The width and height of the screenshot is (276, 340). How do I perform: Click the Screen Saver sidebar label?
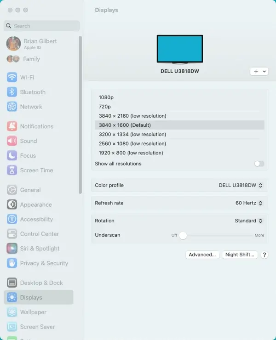pyautogui.click(x=37, y=327)
